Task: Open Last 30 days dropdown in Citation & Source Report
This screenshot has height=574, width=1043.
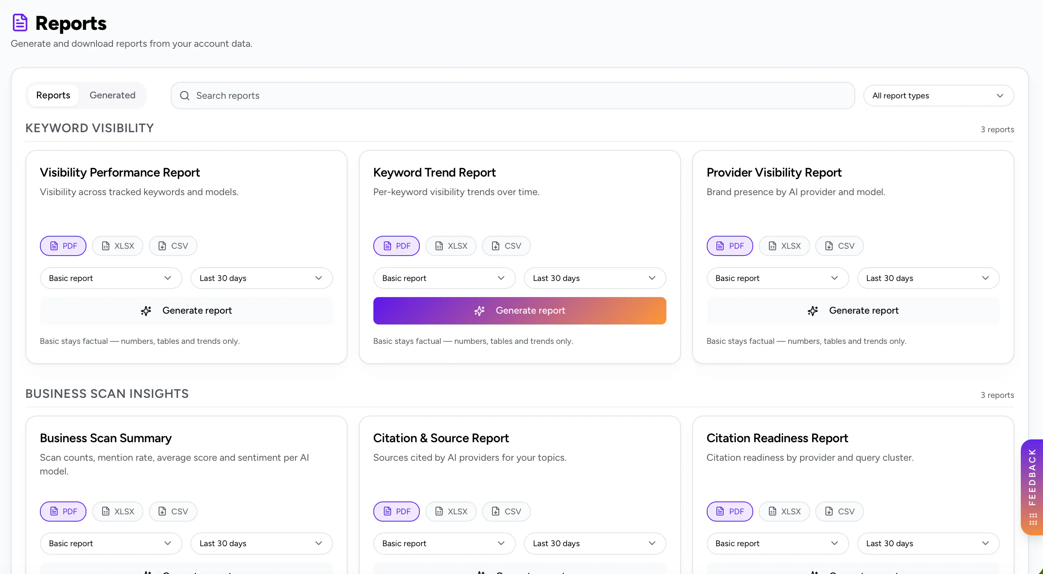Action: [595, 543]
